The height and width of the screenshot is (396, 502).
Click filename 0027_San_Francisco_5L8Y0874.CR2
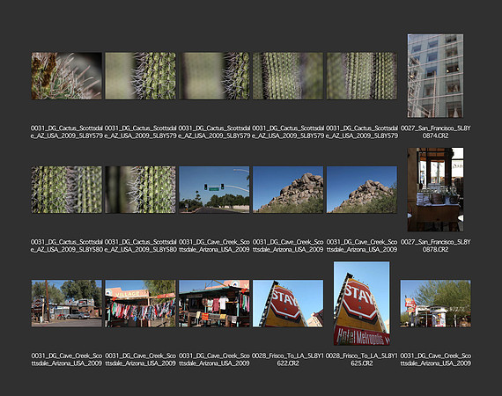click(435, 132)
